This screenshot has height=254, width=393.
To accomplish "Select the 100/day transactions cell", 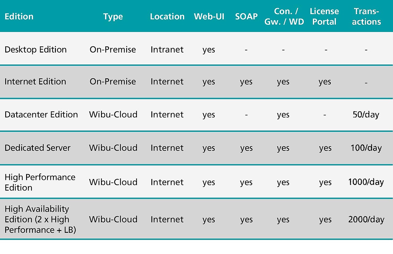I will point(366,148).
